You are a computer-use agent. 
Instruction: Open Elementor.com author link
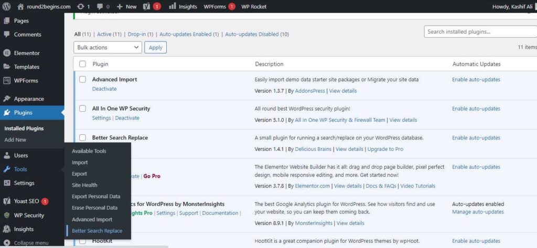(x=313, y=186)
